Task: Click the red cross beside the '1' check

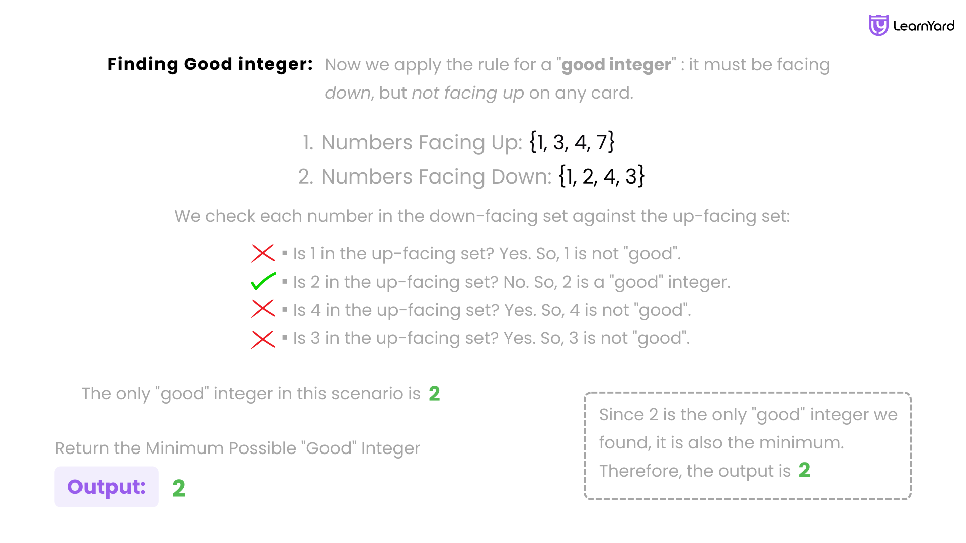Action: 263,253
